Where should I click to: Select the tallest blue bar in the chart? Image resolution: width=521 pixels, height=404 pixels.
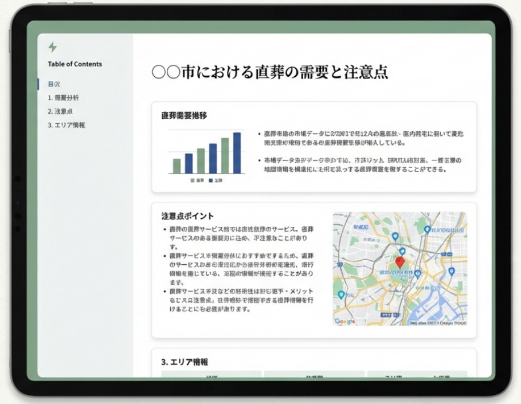pyautogui.click(x=237, y=153)
